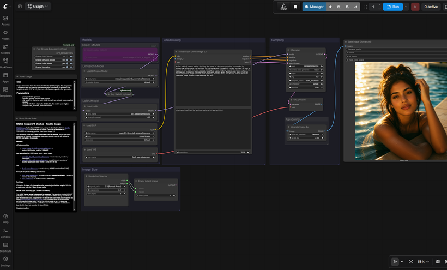Open the Assets sidebar panel
The image size is (447, 270).
click(5, 21)
